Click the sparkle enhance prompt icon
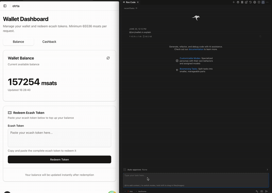 (257, 191)
